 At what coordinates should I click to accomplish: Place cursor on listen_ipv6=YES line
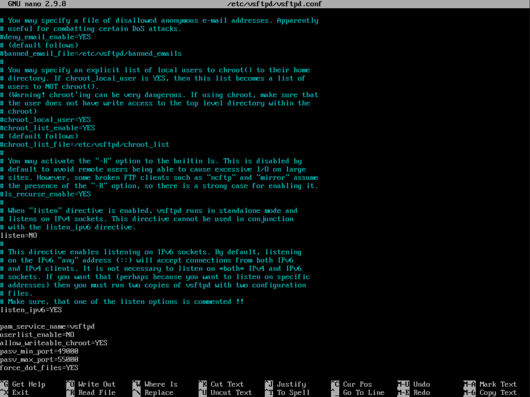pyautogui.click(x=31, y=310)
